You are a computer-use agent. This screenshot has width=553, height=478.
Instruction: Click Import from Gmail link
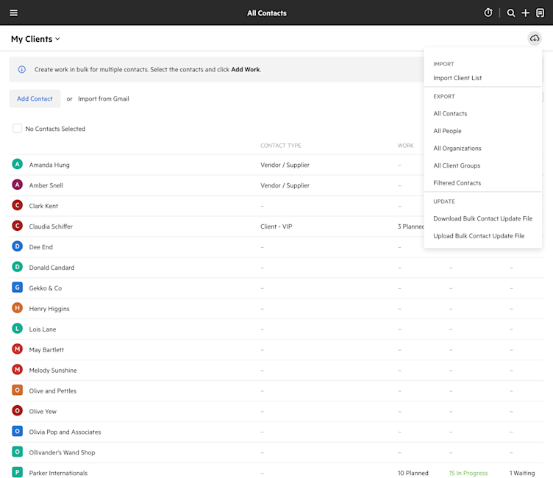coord(104,99)
